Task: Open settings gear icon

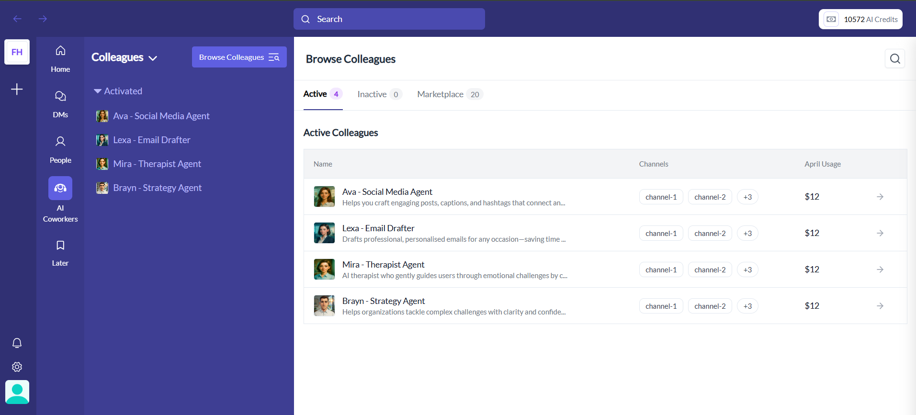Action: 17,367
